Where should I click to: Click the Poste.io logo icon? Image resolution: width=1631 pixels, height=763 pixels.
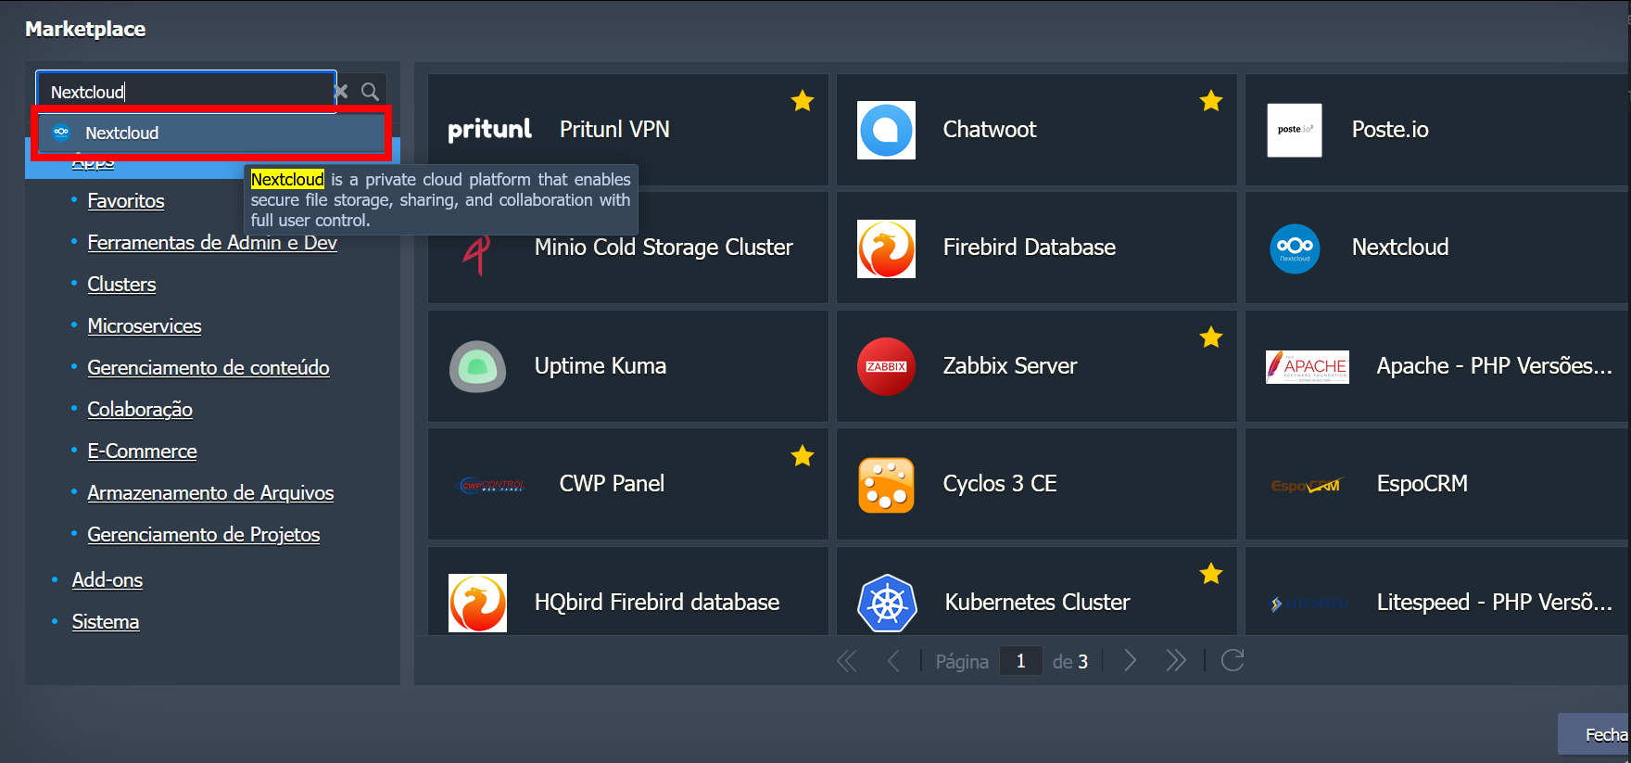tap(1295, 130)
